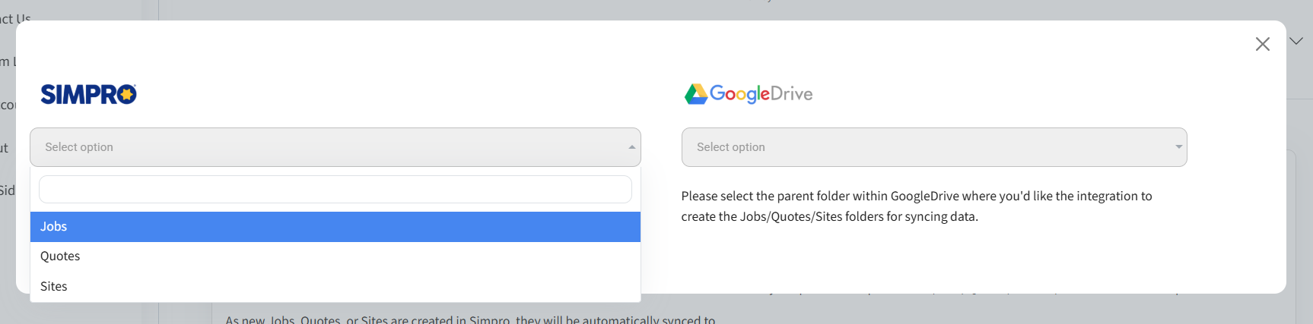Focus the search box in the dropdown
This screenshot has height=324, width=1313.
[335, 190]
